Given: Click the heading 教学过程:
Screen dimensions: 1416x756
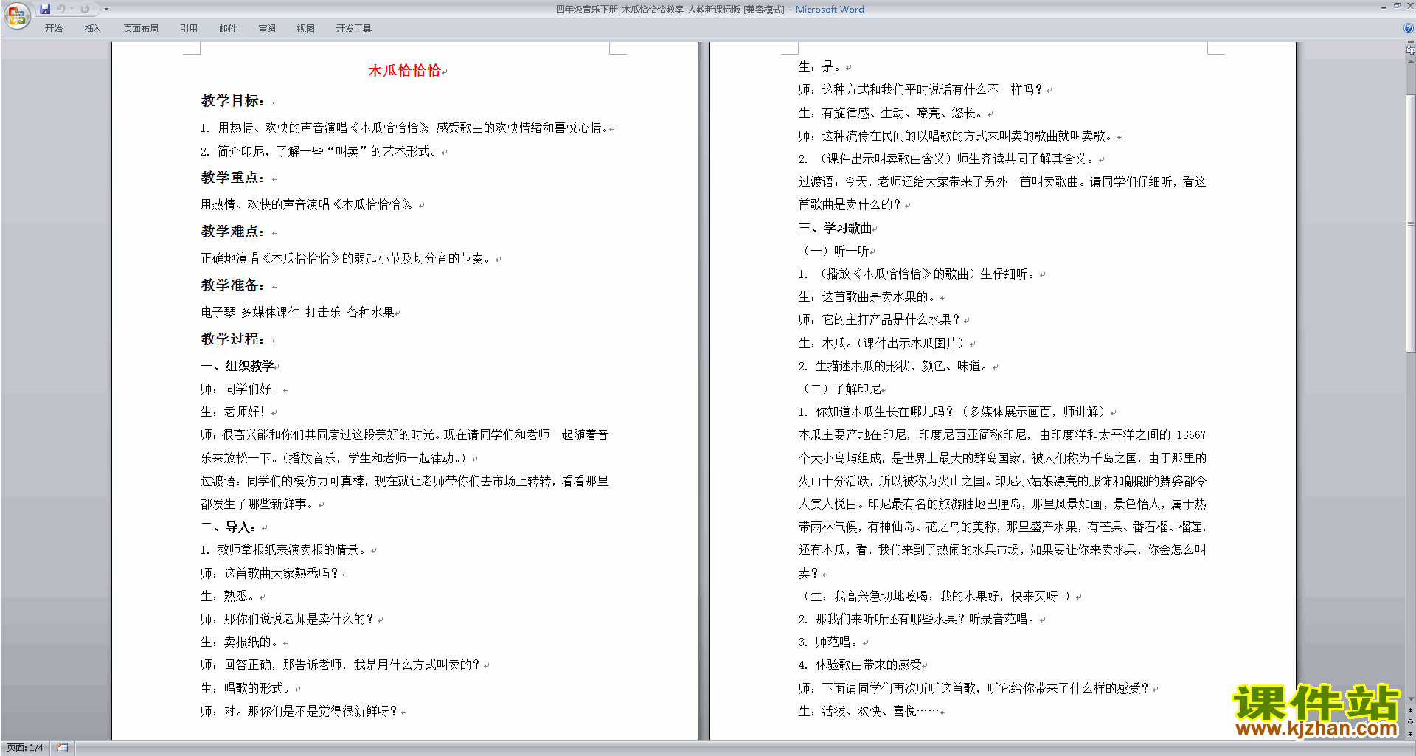Looking at the screenshot, I should (x=233, y=339).
